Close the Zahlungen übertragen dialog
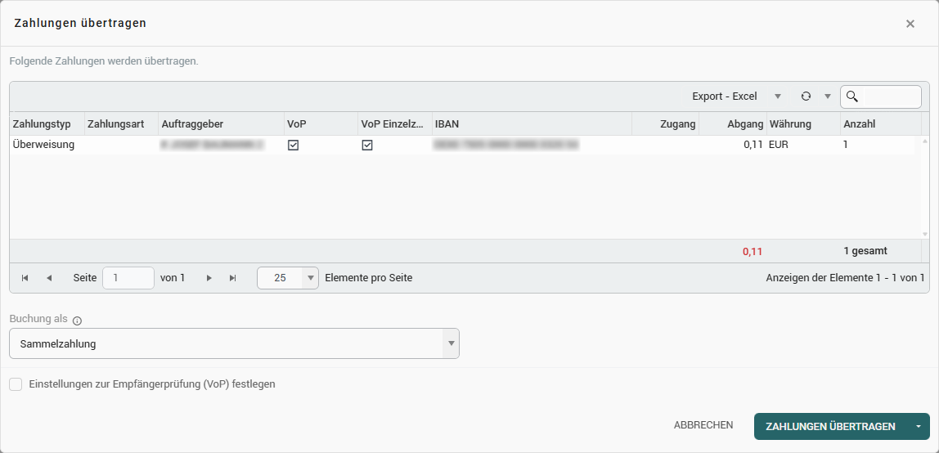This screenshot has width=939, height=453. (x=910, y=24)
